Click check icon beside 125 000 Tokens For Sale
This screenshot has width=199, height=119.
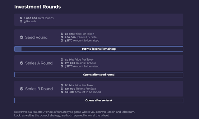point(62,89)
